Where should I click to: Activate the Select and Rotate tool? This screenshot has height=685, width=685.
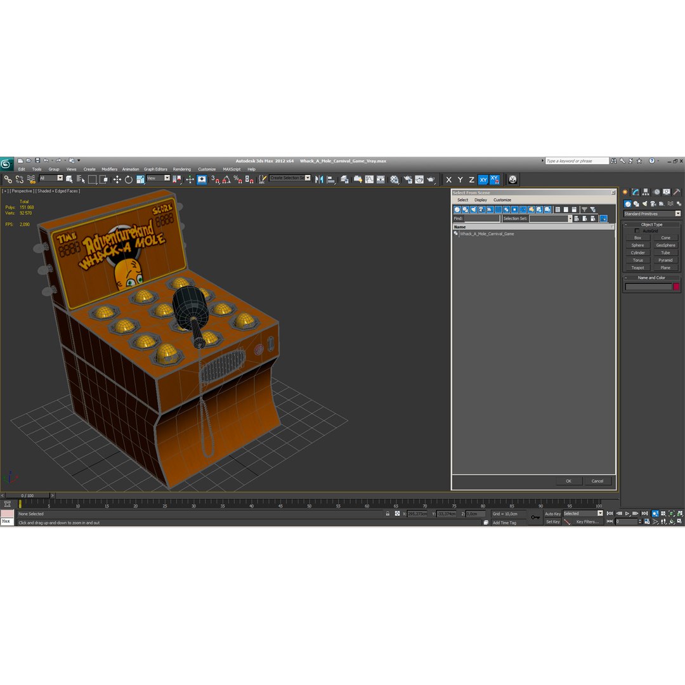click(x=128, y=179)
